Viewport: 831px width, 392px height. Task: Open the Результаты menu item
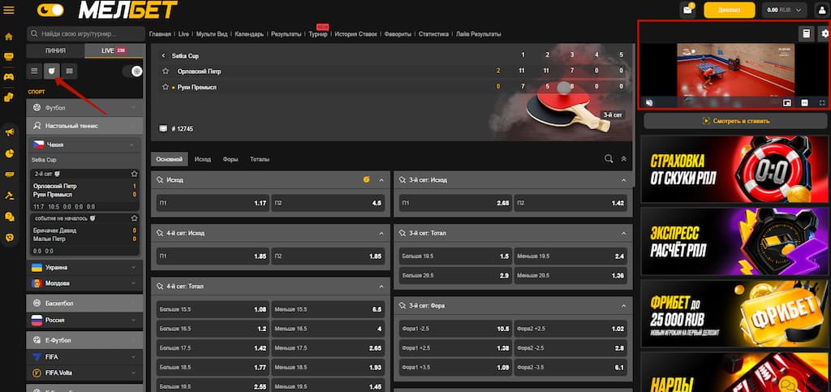tap(286, 34)
